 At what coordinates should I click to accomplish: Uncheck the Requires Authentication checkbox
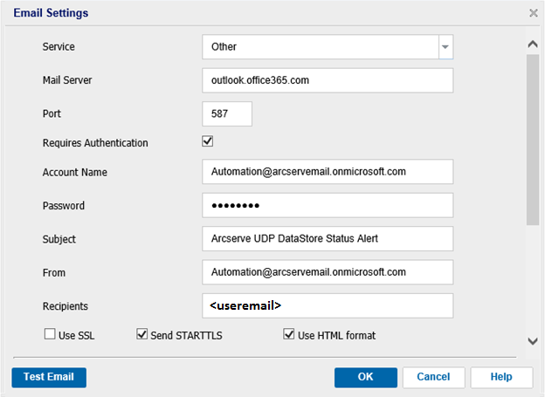[x=208, y=141]
